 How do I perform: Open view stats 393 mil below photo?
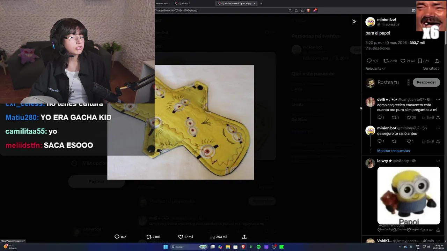[219, 237]
